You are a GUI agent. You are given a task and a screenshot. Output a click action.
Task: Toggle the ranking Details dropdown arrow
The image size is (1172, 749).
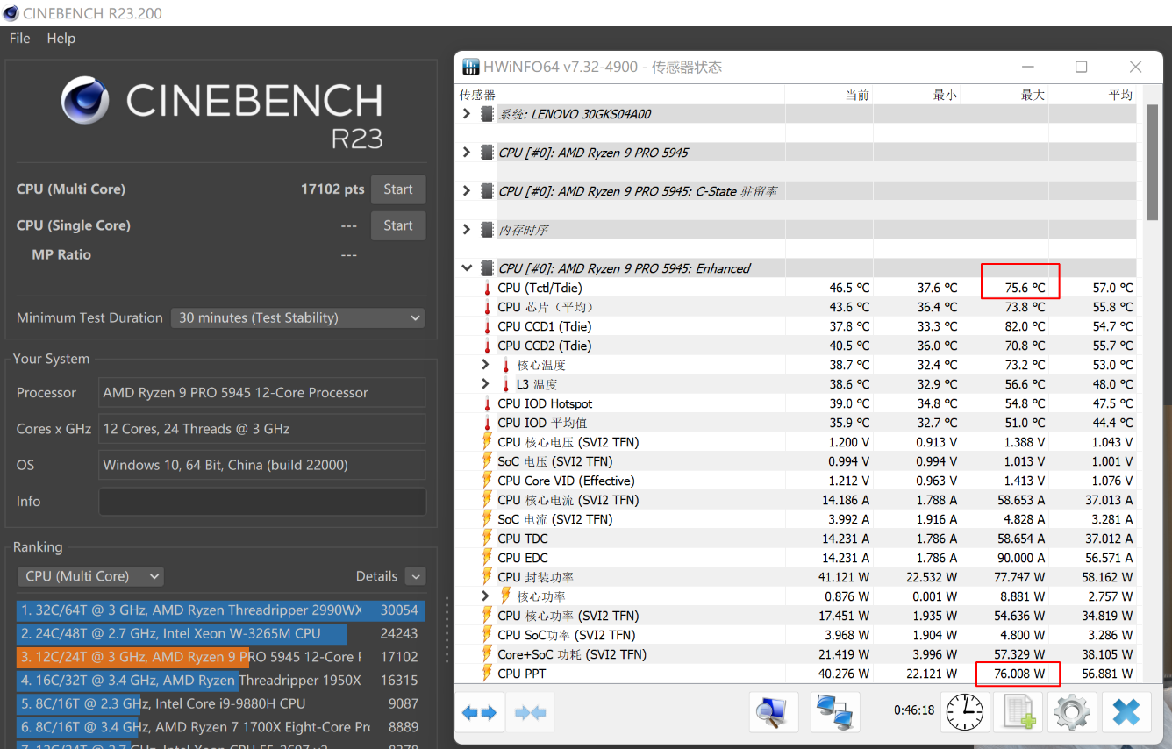[416, 576]
